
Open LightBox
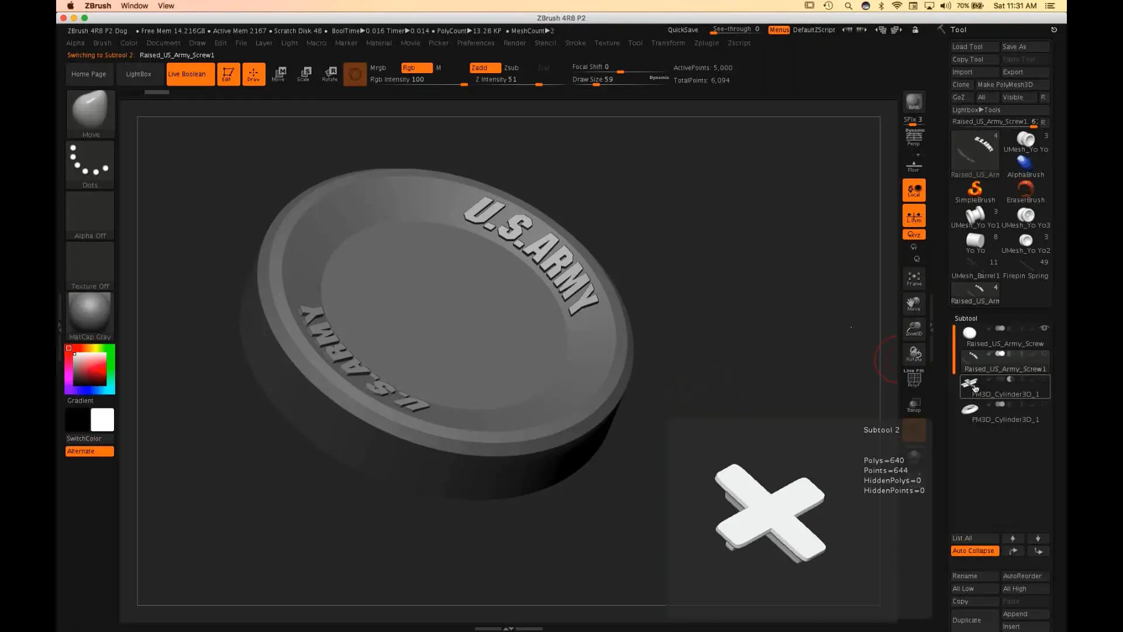(x=139, y=74)
